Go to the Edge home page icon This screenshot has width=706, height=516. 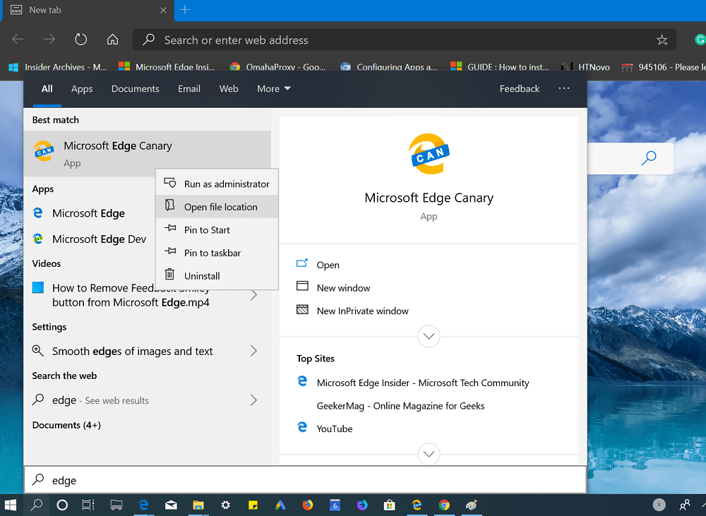coord(112,40)
